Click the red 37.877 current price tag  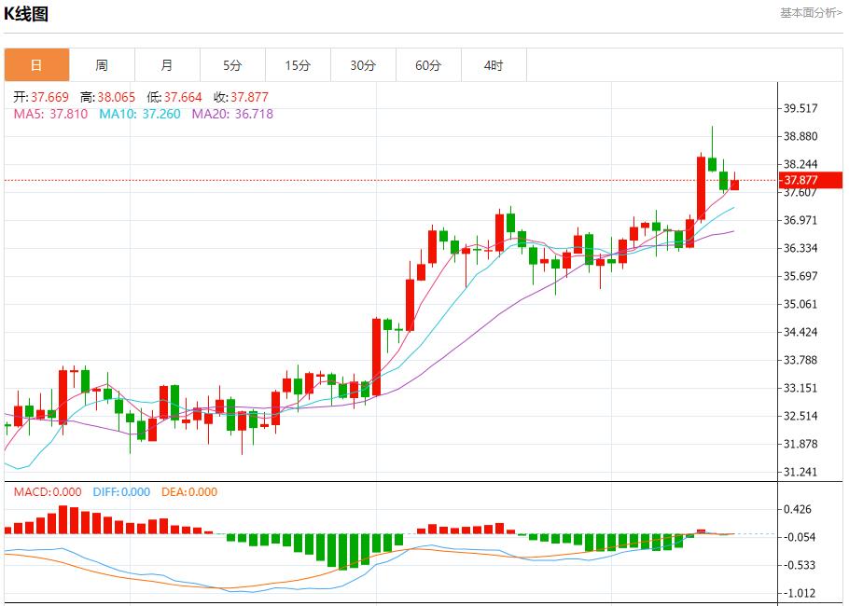810,180
